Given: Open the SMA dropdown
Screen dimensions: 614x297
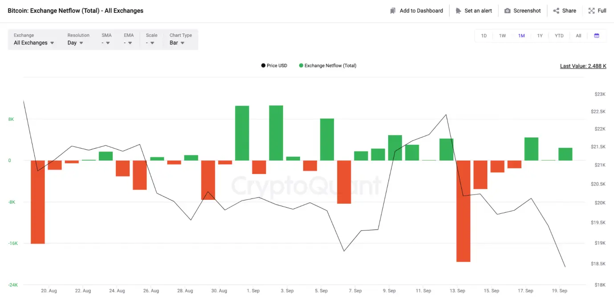Looking at the screenshot, I should (106, 43).
